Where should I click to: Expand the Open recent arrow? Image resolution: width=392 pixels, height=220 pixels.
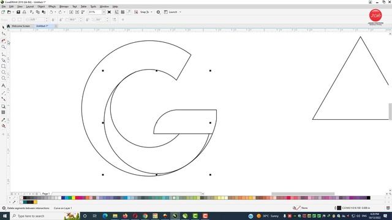pos(13,12)
